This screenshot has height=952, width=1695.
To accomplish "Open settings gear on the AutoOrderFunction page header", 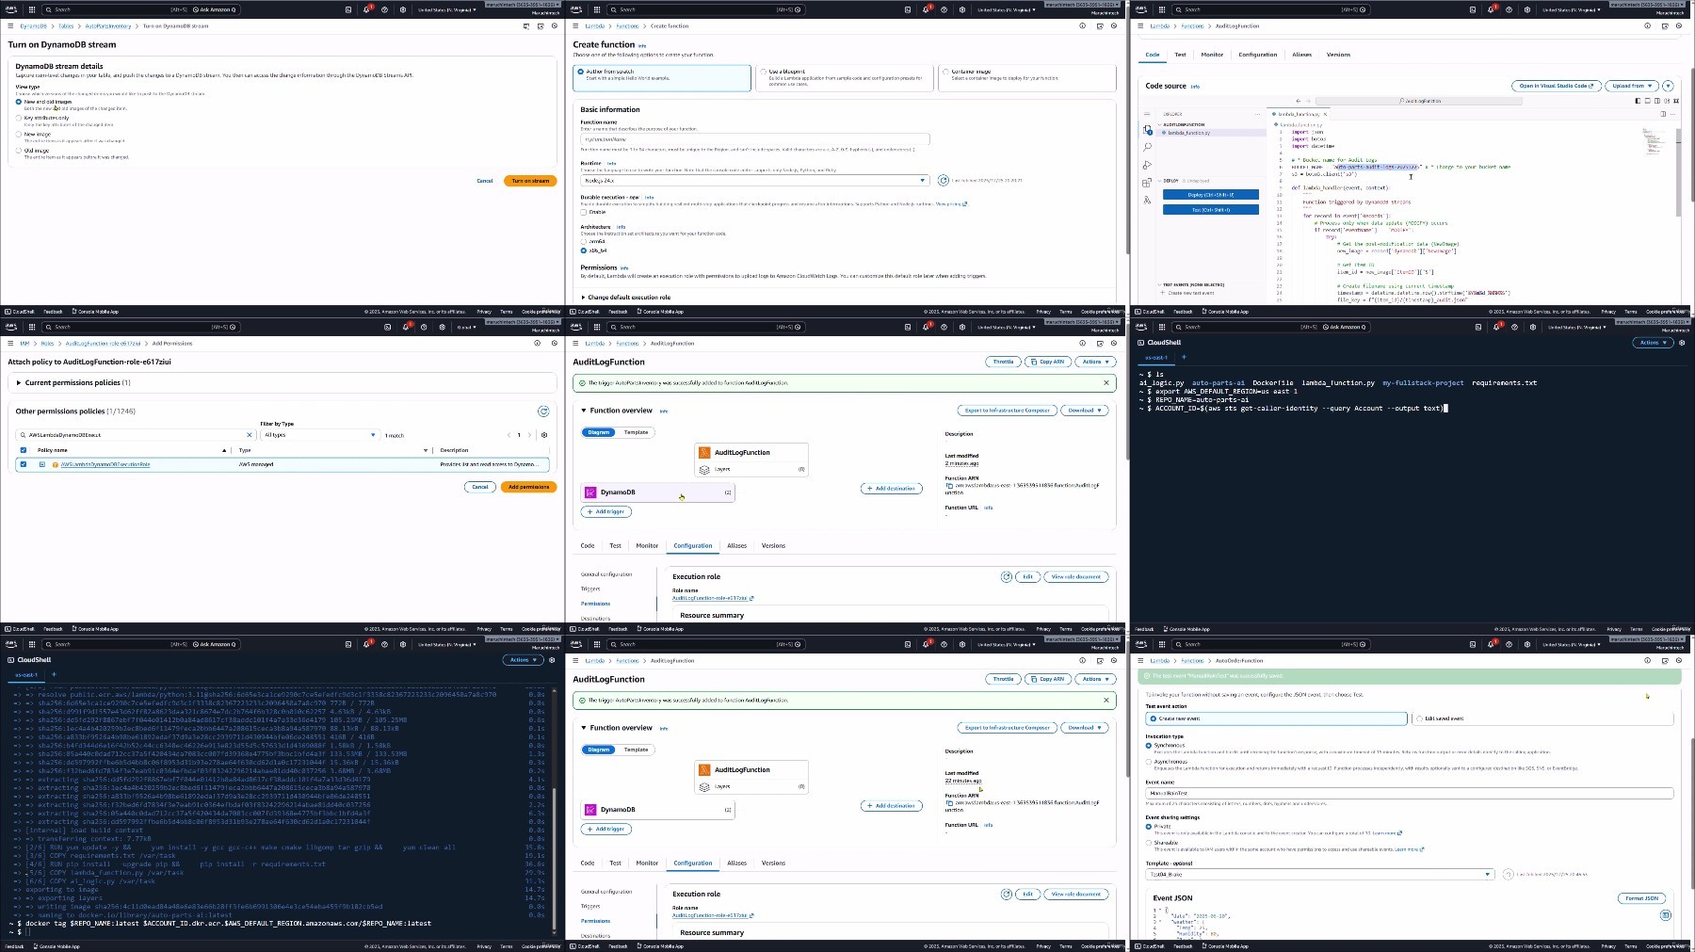I will click(1527, 644).
